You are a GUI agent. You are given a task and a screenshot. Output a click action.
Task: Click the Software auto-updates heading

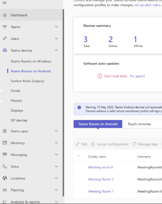(x=101, y=63)
